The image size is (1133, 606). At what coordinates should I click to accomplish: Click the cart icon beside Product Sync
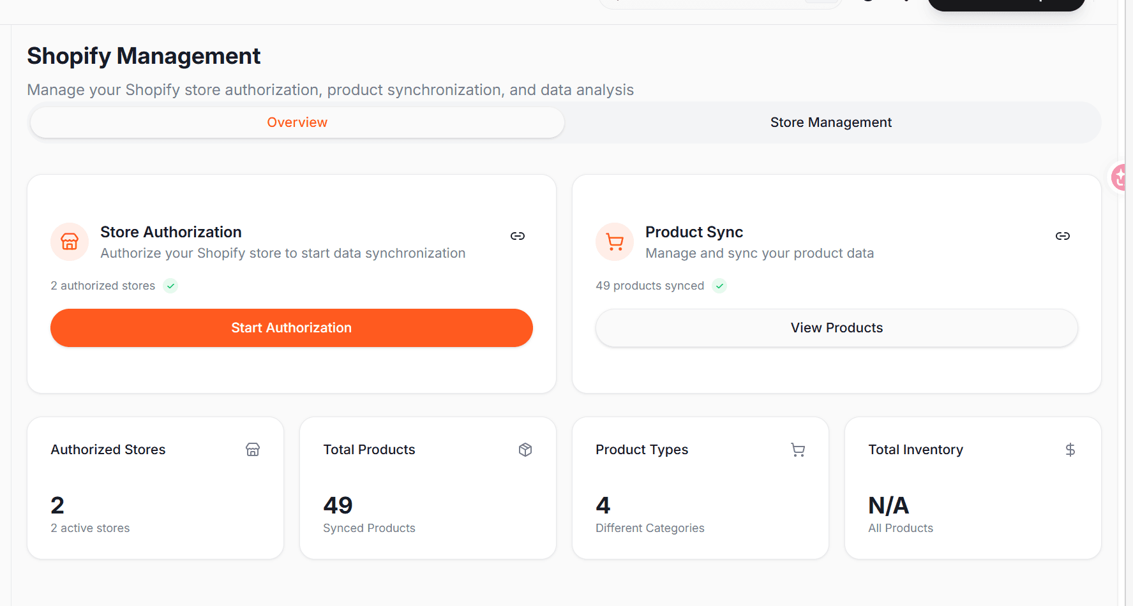tap(615, 242)
